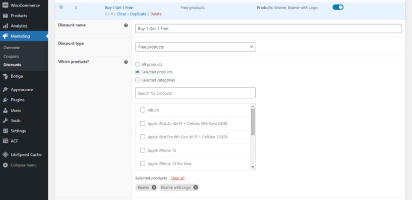Go to Discounts submenu
The image size is (412, 200).
[x=13, y=65]
